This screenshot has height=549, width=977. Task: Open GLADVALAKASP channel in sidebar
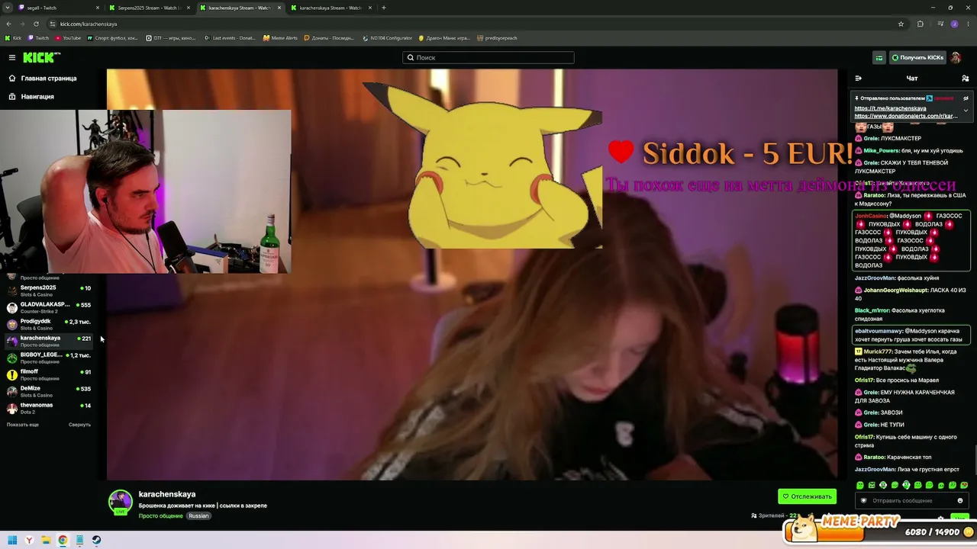pos(50,307)
